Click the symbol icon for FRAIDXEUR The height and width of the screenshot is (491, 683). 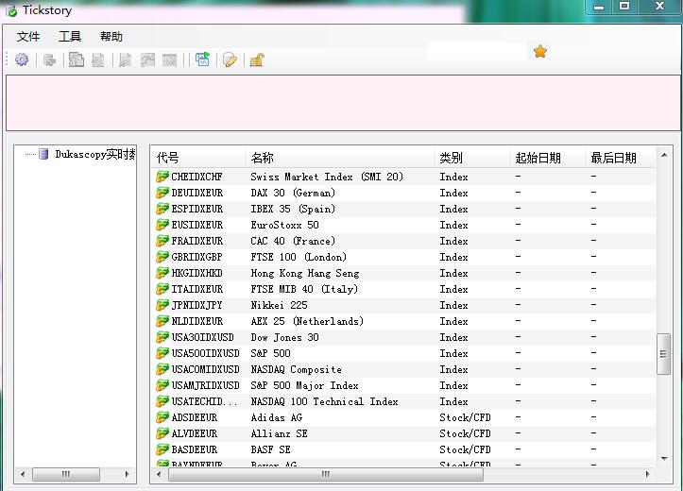tap(162, 241)
